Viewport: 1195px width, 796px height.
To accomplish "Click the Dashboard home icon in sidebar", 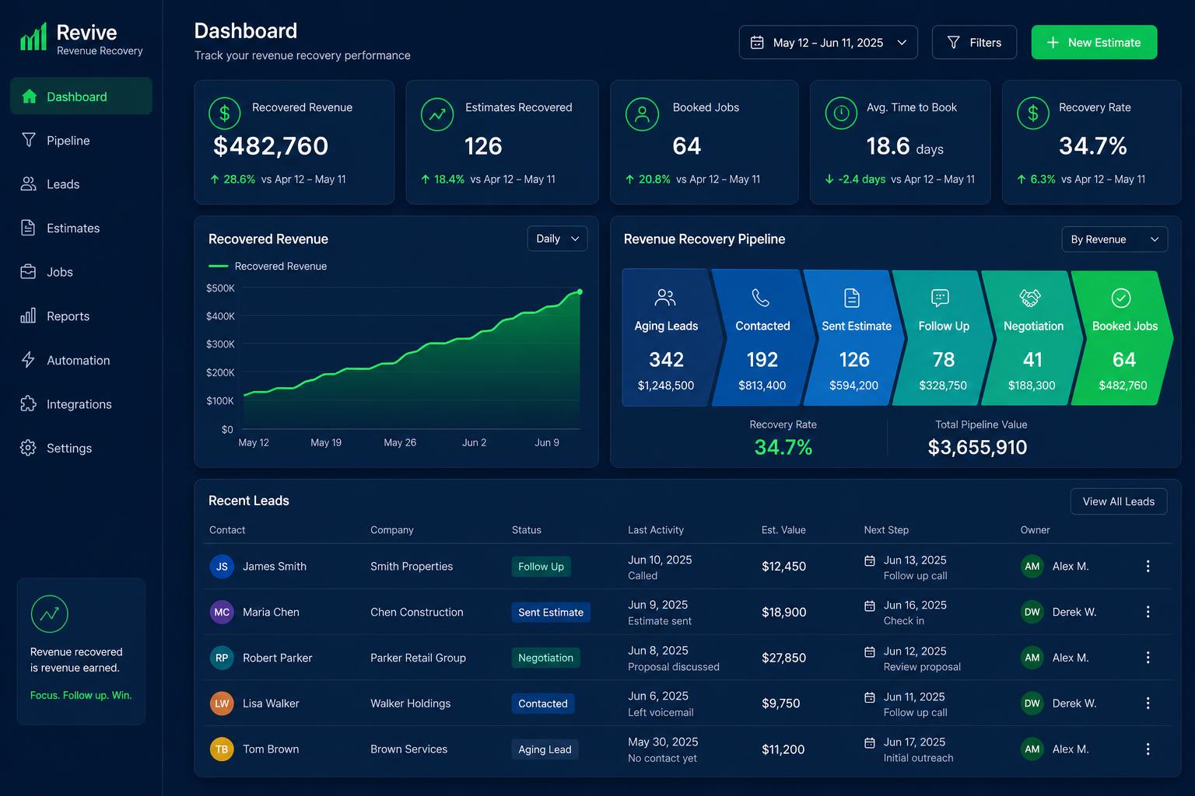I will (30, 96).
